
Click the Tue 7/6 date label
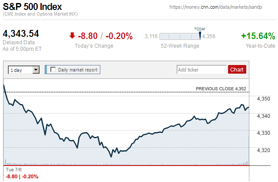(x=13, y=170)
